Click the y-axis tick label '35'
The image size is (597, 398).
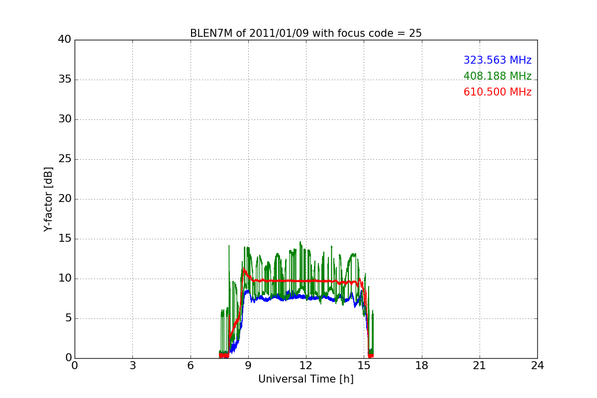65,80
